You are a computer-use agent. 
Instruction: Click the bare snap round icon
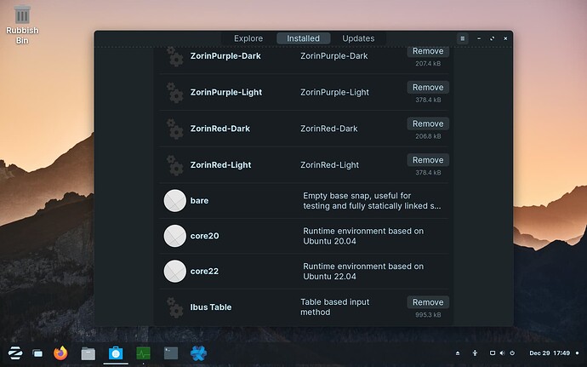175,201
